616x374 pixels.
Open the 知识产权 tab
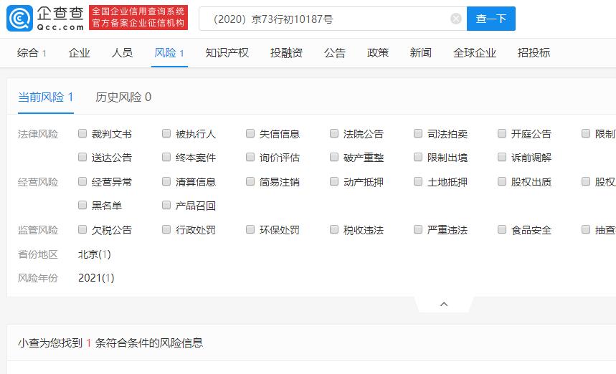tap(227, 52)
